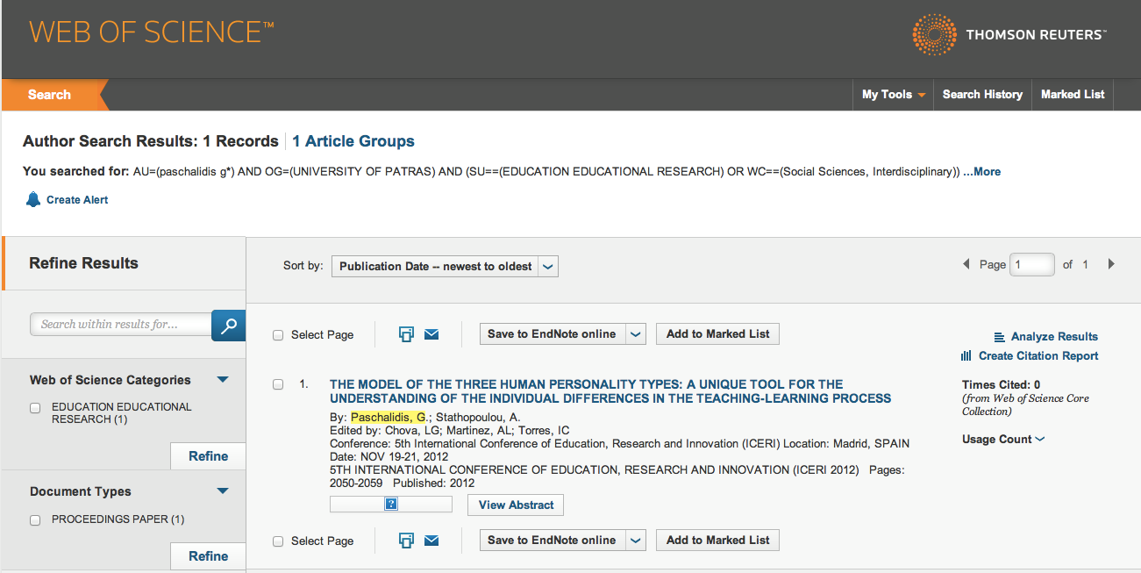Click Add to Marked List below the record
The image size is (1141, 573).
(x=718, y=541)
